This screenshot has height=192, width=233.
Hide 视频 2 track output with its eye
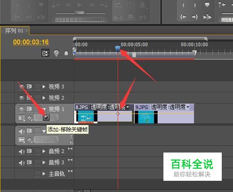click(22, 98)
